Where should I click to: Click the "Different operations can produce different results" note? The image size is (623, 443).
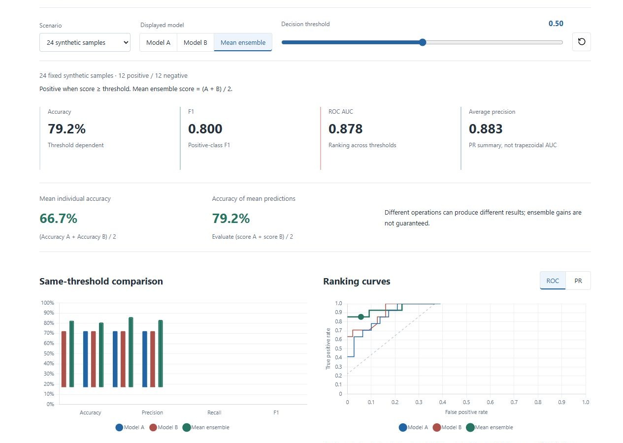click(483, 218)
